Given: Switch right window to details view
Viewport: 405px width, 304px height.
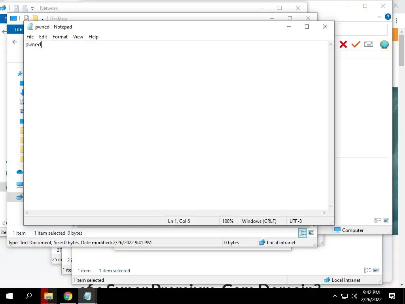Looking at the screenshot, I should [378, 220].
